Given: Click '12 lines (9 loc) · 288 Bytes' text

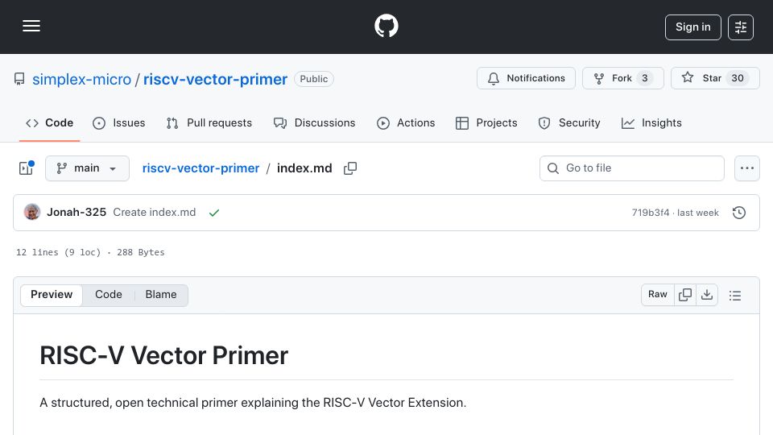Looking at the screenshot, I should point(90,252).
